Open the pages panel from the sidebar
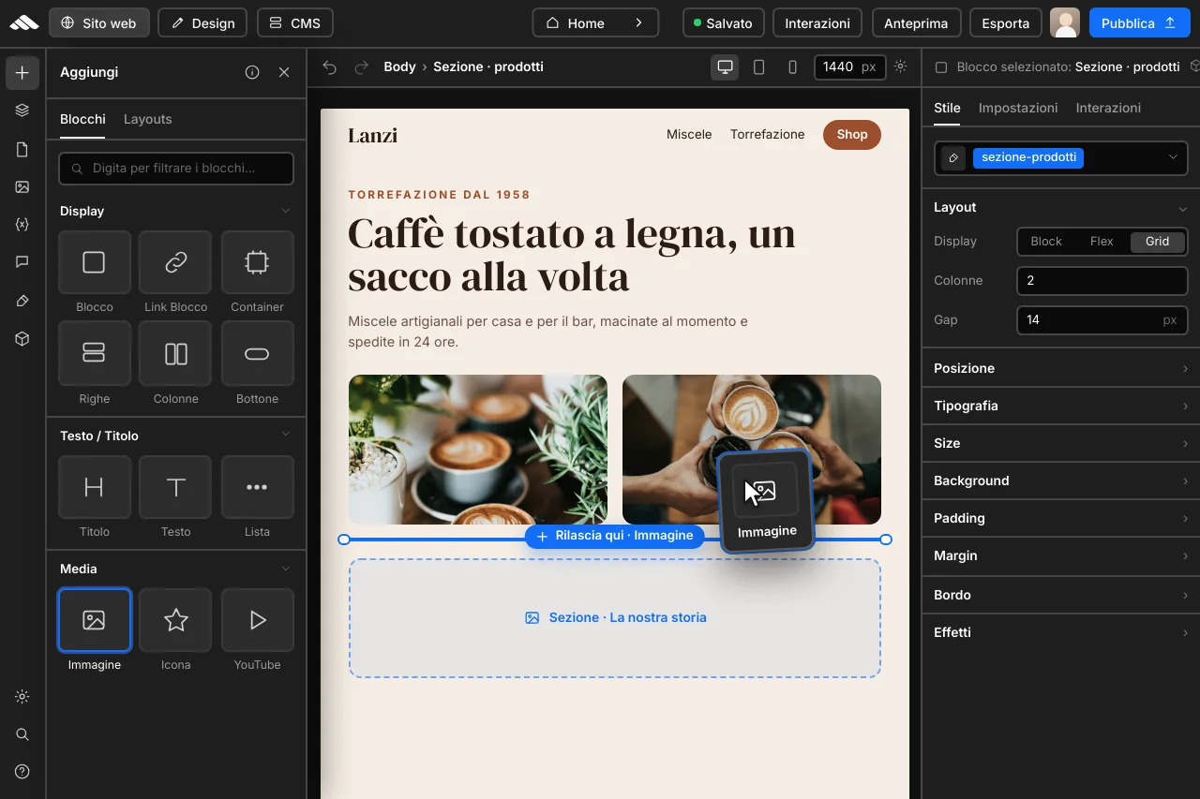This screenshot has height=799, width=1200. coord(22,150)
